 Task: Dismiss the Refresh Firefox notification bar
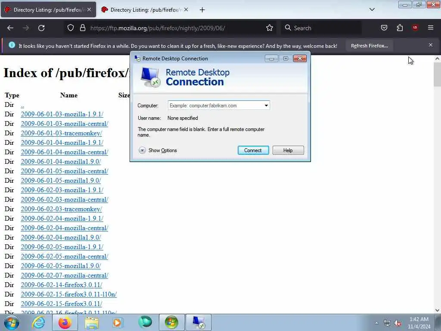tap(430, 45)
